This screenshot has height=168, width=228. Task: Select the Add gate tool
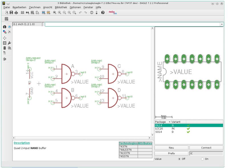[x=9, y=48]
